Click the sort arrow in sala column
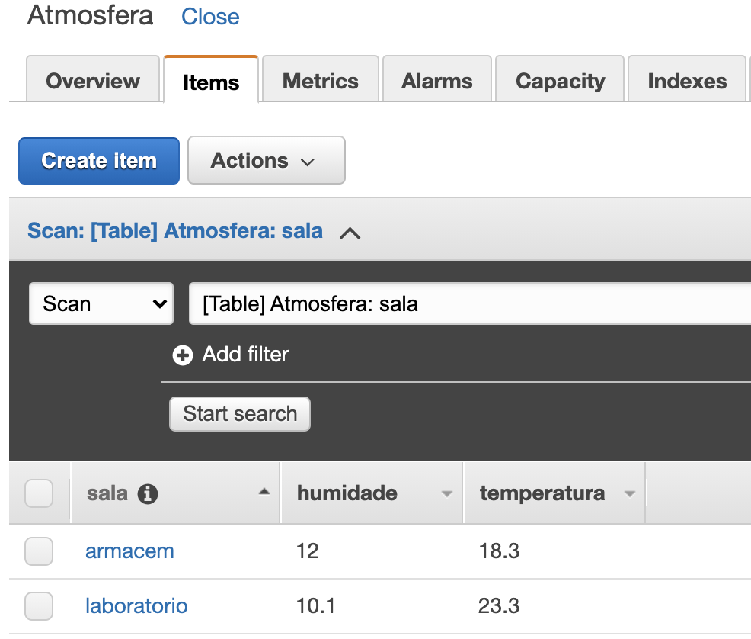 coord(264,493)
